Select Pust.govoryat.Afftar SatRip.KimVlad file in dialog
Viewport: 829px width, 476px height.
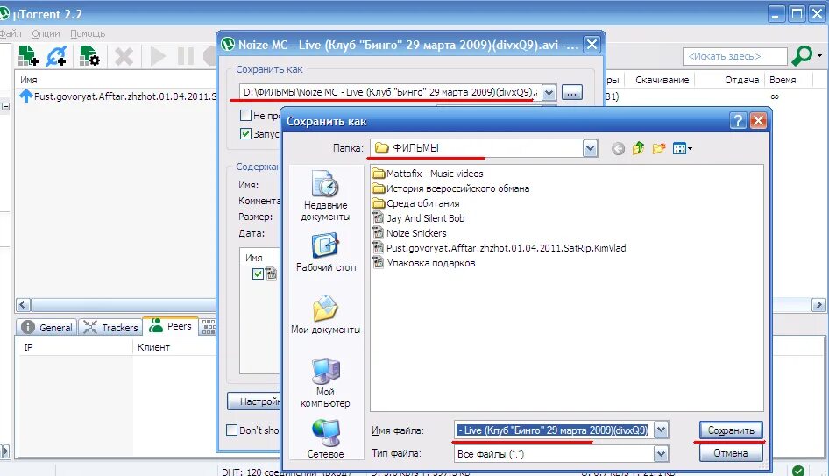click(500, 247)
